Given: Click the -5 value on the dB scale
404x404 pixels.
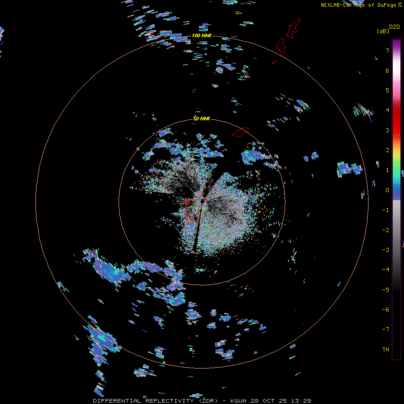Looking at the screenshot, I should [386, 290].
